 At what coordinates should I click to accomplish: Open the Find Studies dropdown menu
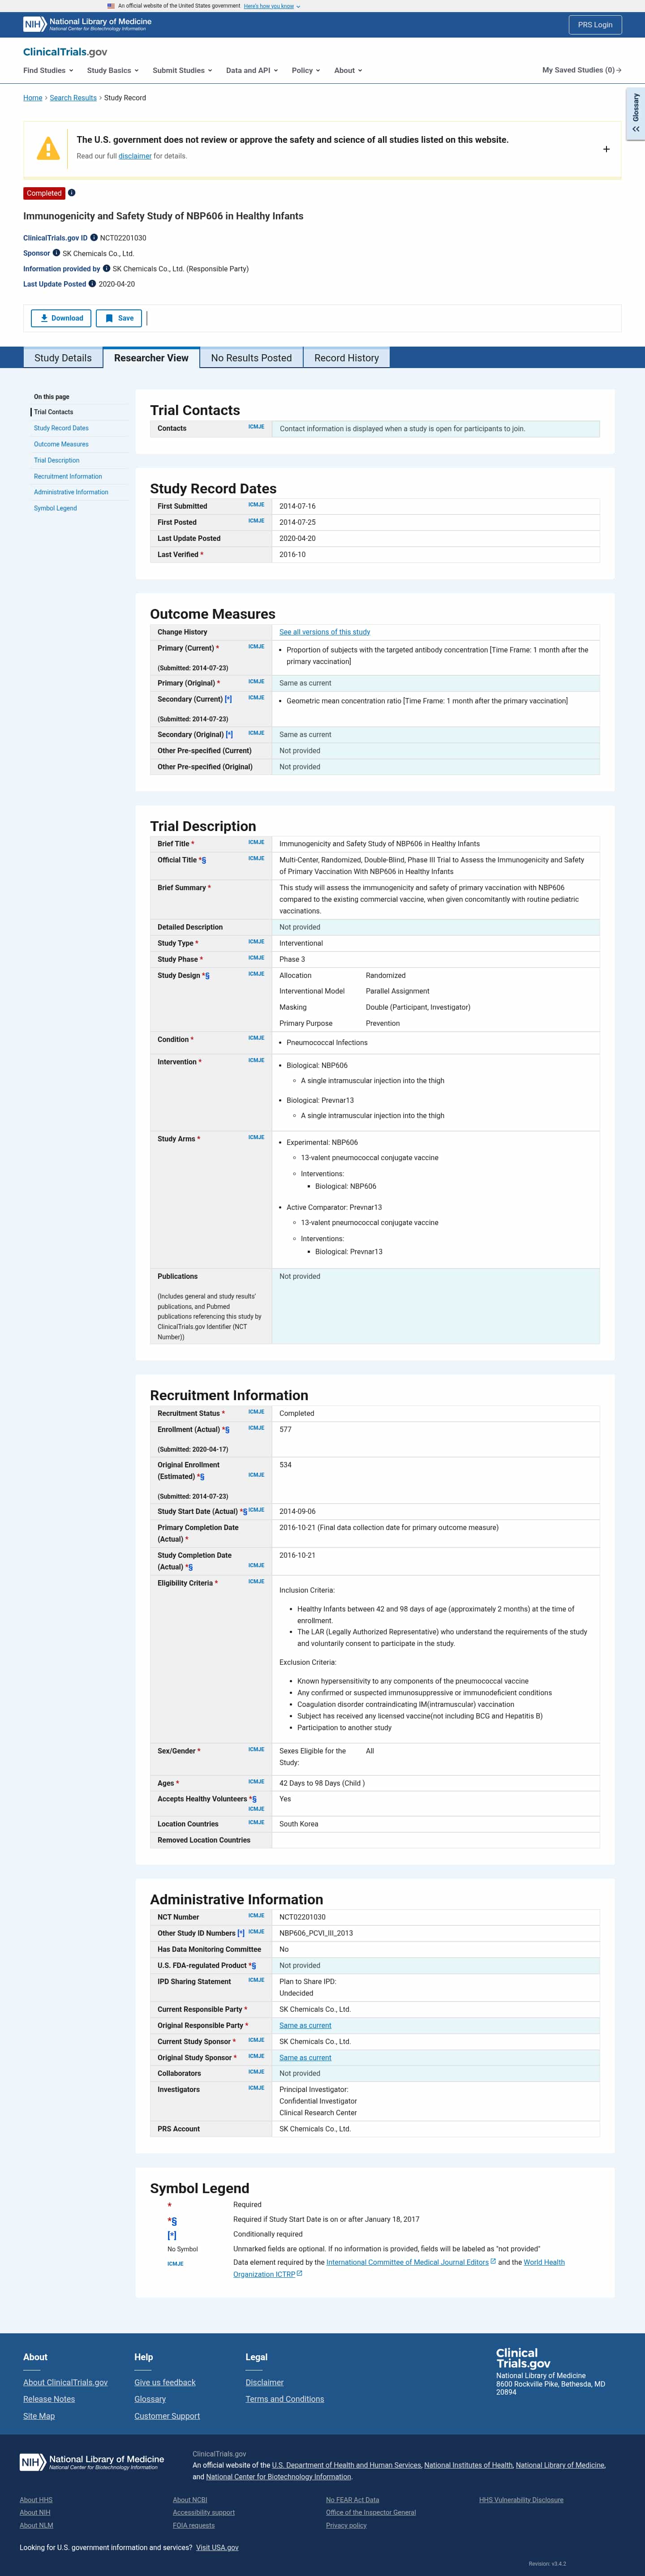48,70
